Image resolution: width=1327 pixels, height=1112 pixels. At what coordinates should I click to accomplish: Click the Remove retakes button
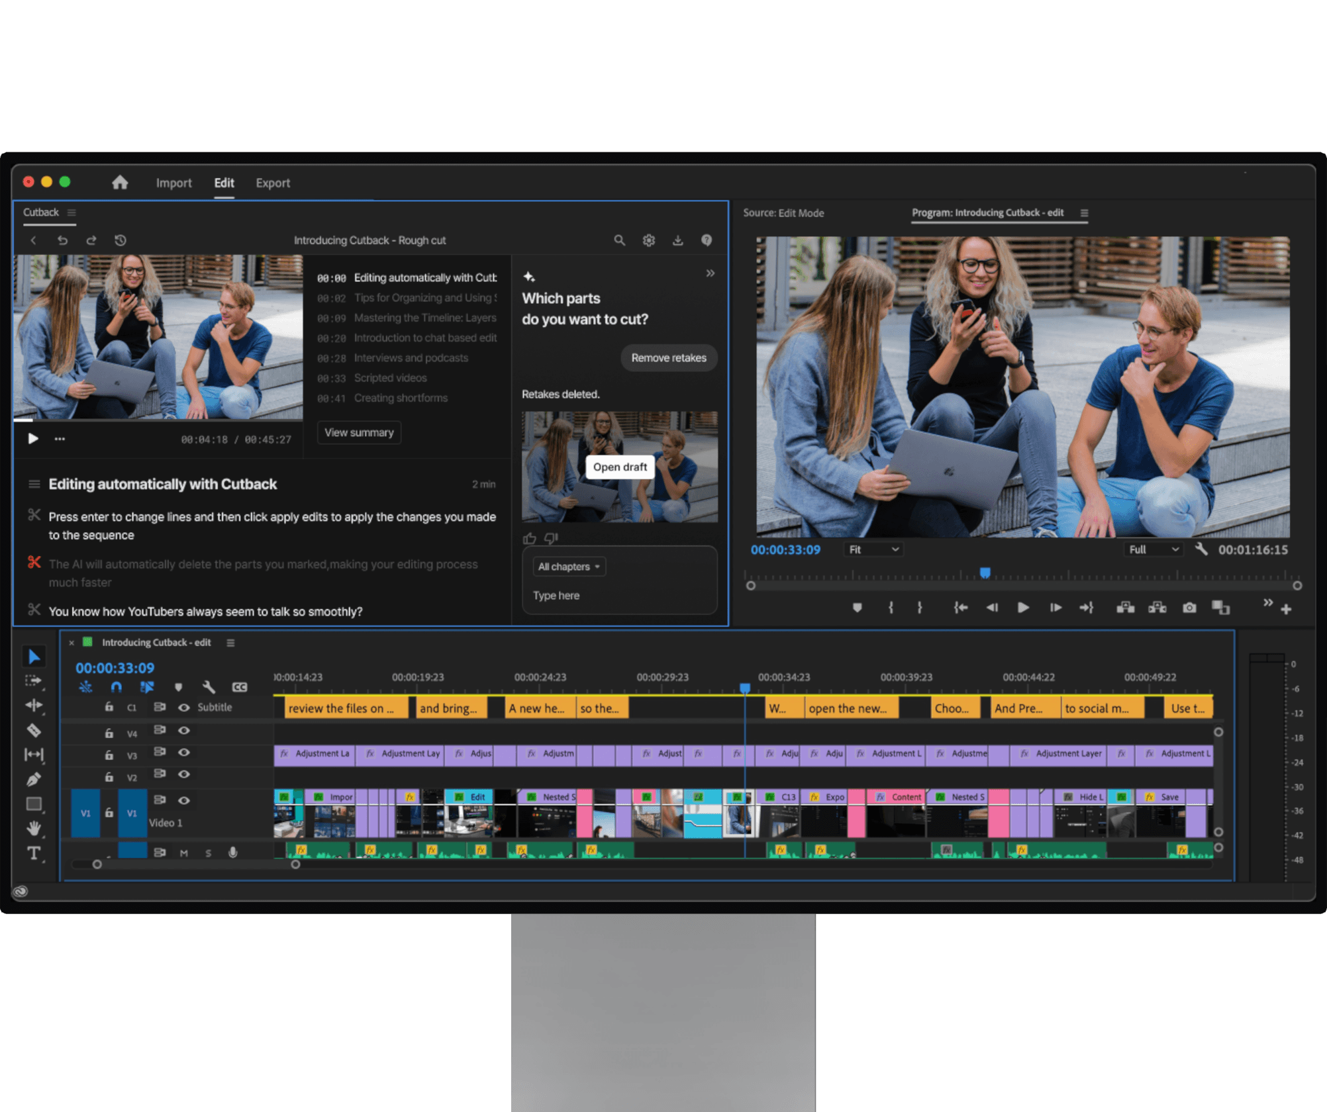[x=668, y=358]
